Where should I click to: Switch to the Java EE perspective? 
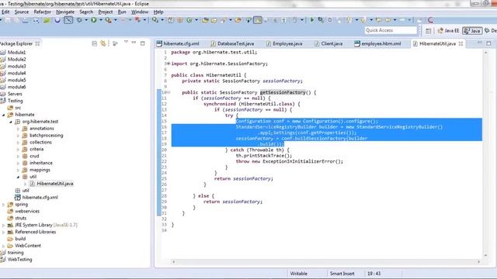click(x=448, y=31)
